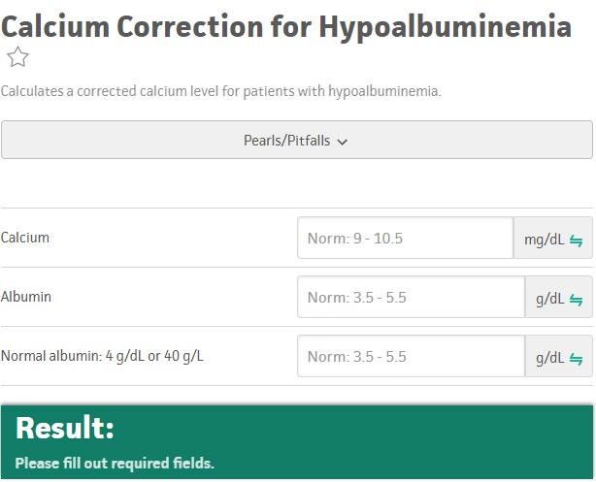Toggle the Normal albumin g/dL unit button
The height and width of the screenshot is (482, 596).
[559, 356]
